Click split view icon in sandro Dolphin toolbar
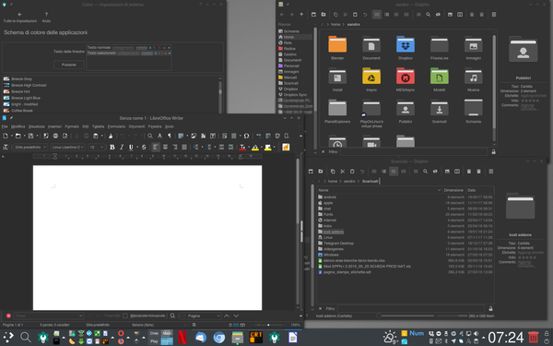This screenshot has height=346, width=553. pos(460,15)
